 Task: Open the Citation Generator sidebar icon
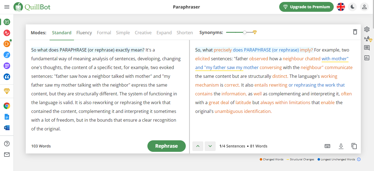coord(7,77)
